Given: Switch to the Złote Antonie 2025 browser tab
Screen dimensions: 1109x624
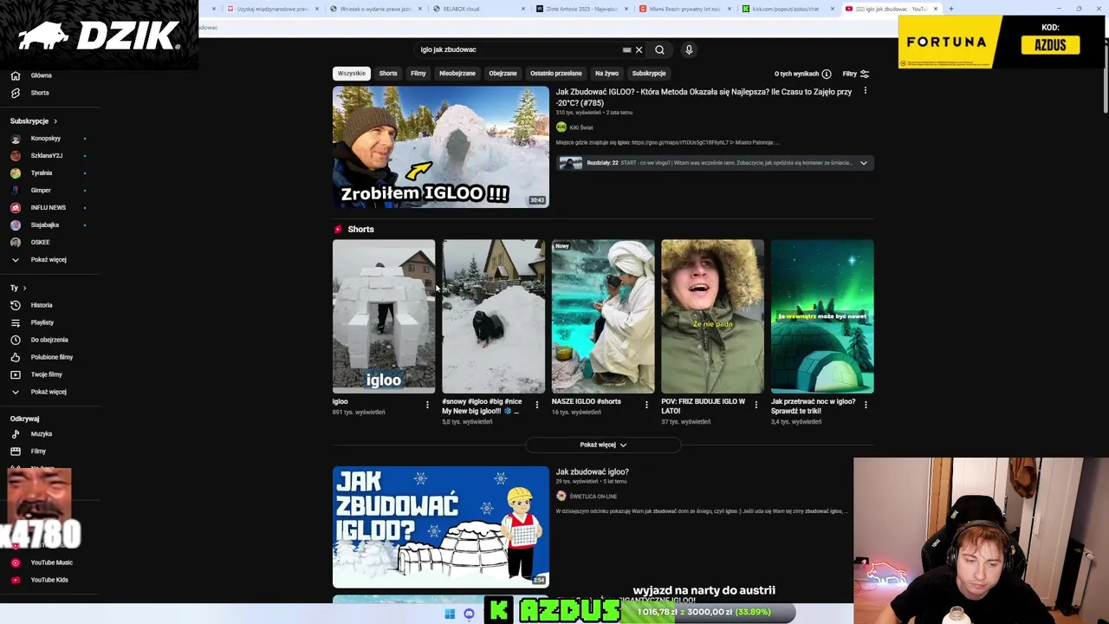Looking at the screenshot, I should (x=582, y=9).
